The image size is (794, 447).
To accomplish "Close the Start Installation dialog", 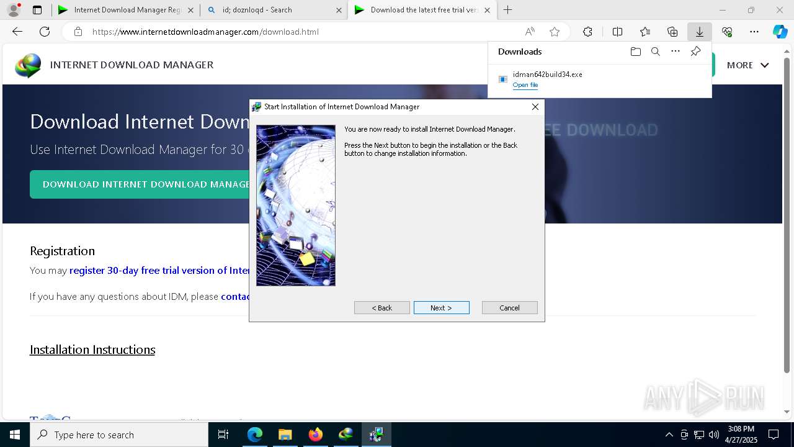I will click(x=535, y=107).
